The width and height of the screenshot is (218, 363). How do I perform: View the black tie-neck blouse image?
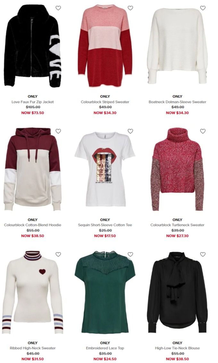tap(177, 292)
